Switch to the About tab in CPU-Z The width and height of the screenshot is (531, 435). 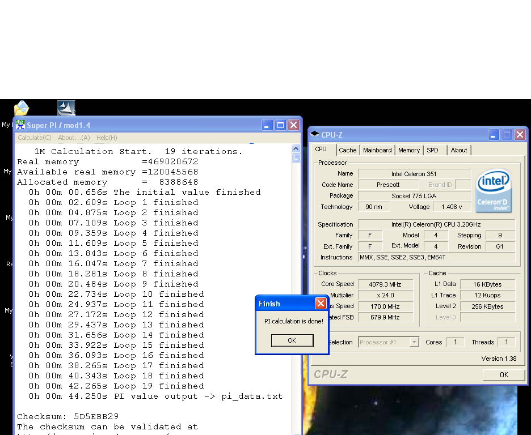pos(459,150)
